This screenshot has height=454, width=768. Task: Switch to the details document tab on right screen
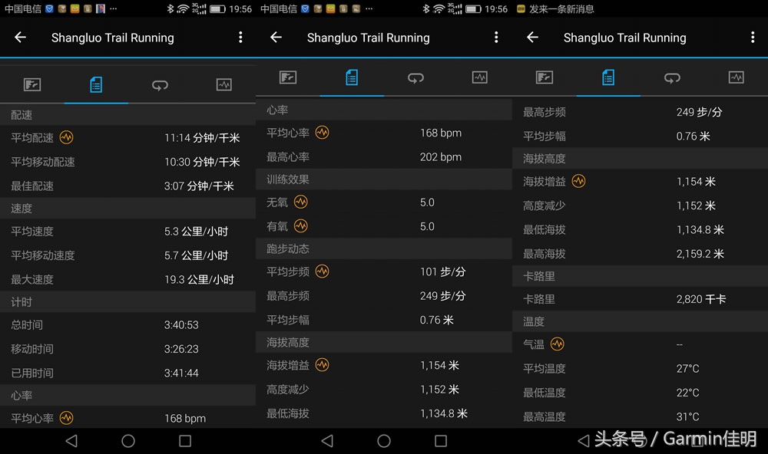607,77
